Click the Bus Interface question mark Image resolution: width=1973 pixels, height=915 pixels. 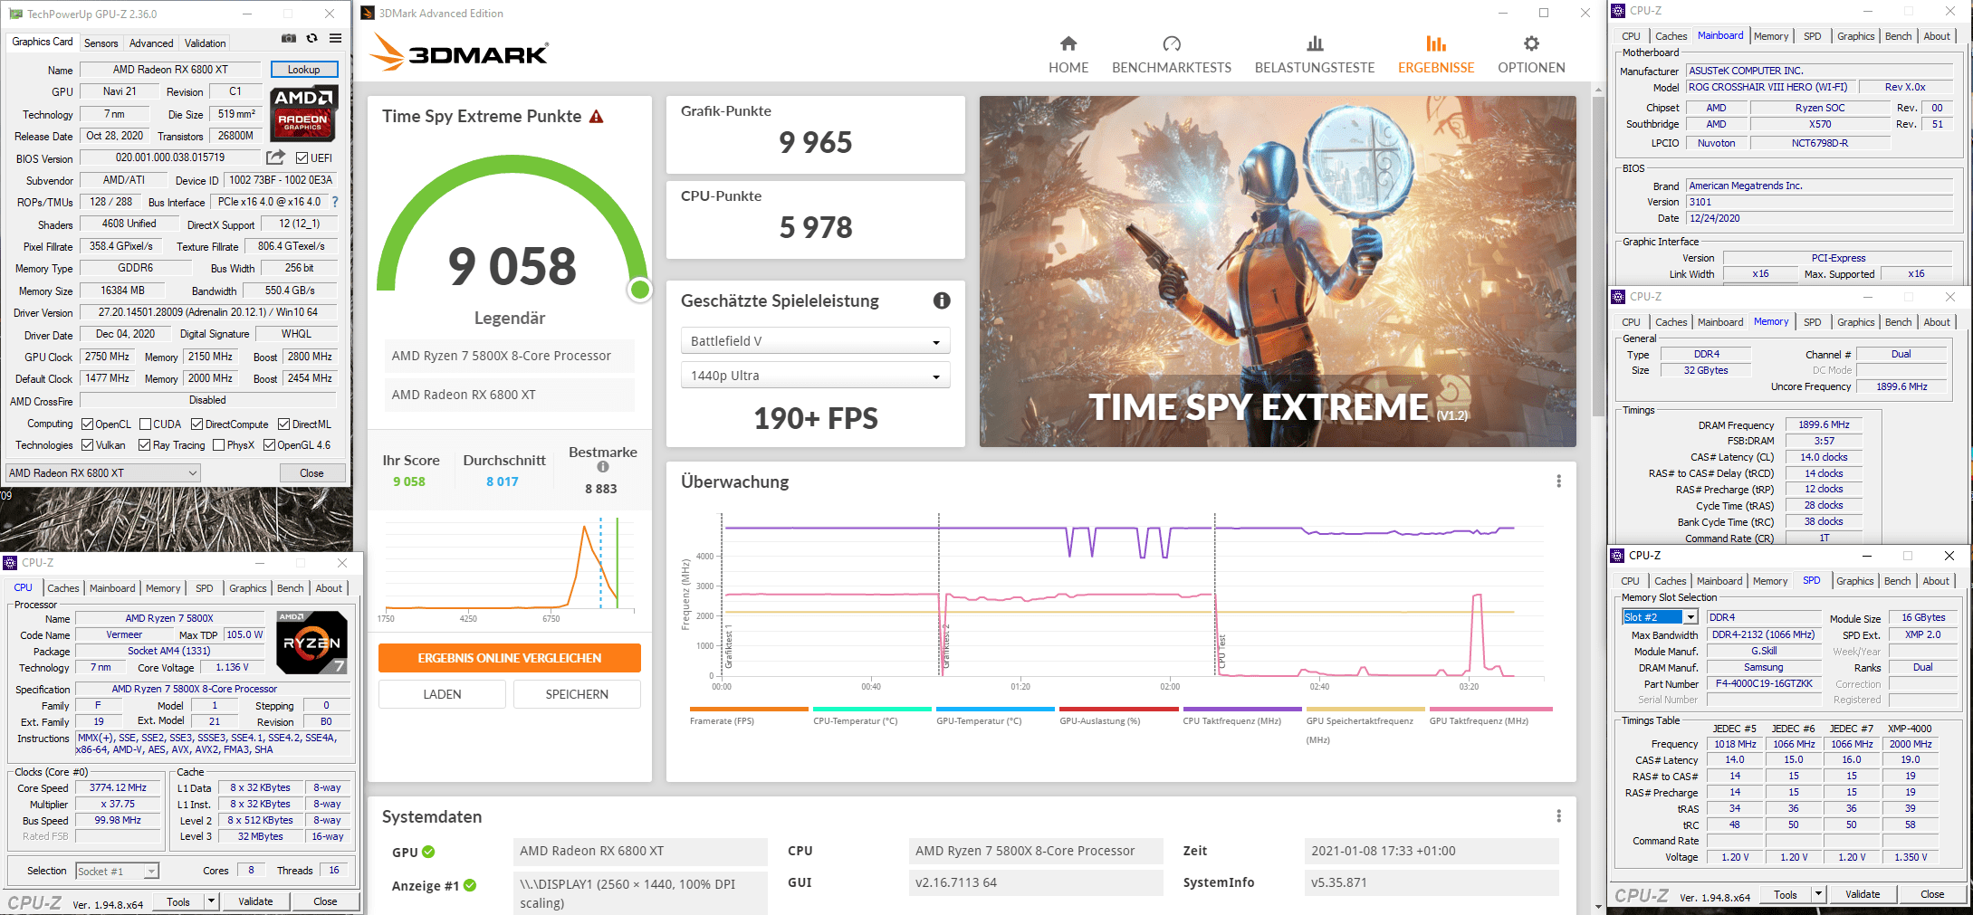(x=335, y=202)
